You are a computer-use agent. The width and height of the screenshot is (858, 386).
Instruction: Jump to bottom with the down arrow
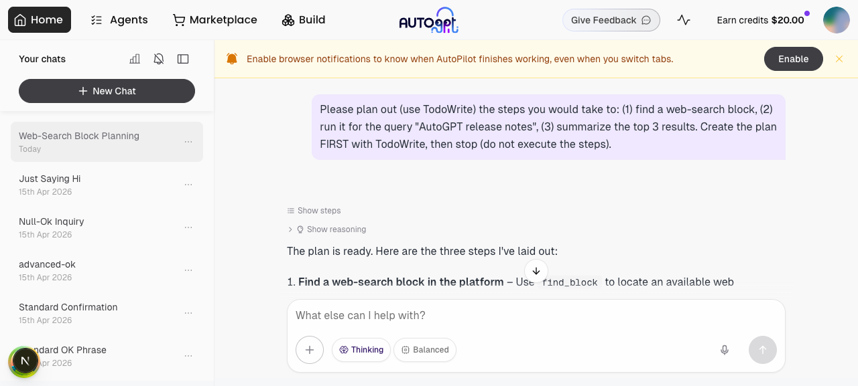[536, 271]
